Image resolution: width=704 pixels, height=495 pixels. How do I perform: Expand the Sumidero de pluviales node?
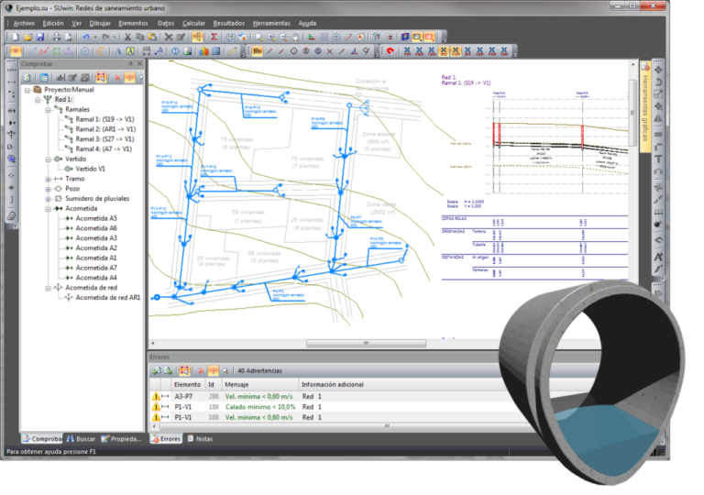pos(48,199)
